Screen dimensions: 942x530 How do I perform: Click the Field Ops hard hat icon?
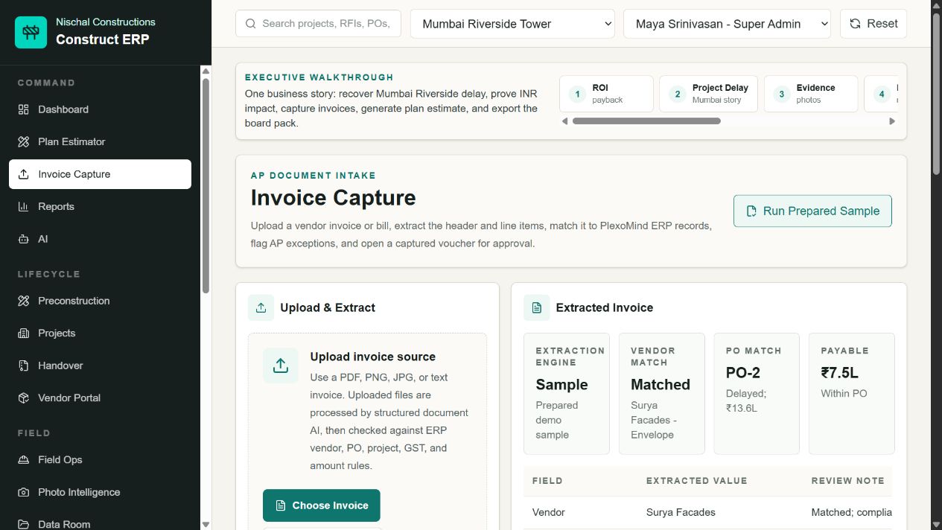(23, 459)
